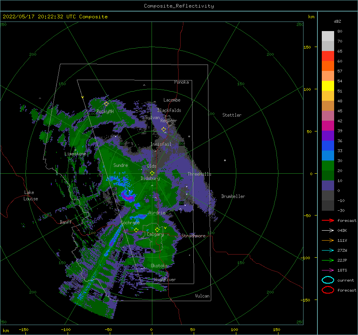Pick the purple 39-36 dBZ swatch

coord(328,136)
